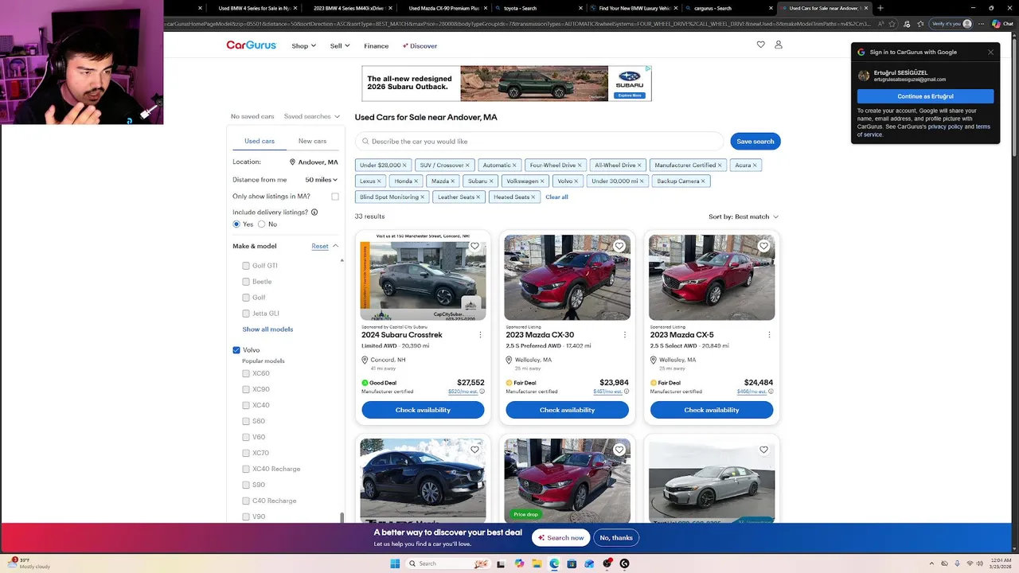Click Show all models link
Image resolution: width=1019 pixels, height=573 pixels.
pos(267,329)
